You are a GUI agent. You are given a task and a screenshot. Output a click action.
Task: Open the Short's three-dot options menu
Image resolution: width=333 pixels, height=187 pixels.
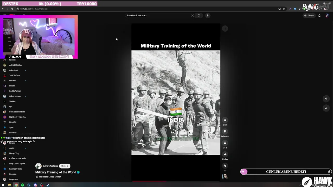coord(225,29)
